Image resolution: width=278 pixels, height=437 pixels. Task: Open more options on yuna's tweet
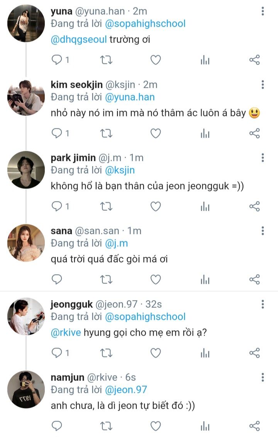coord(263,12)
